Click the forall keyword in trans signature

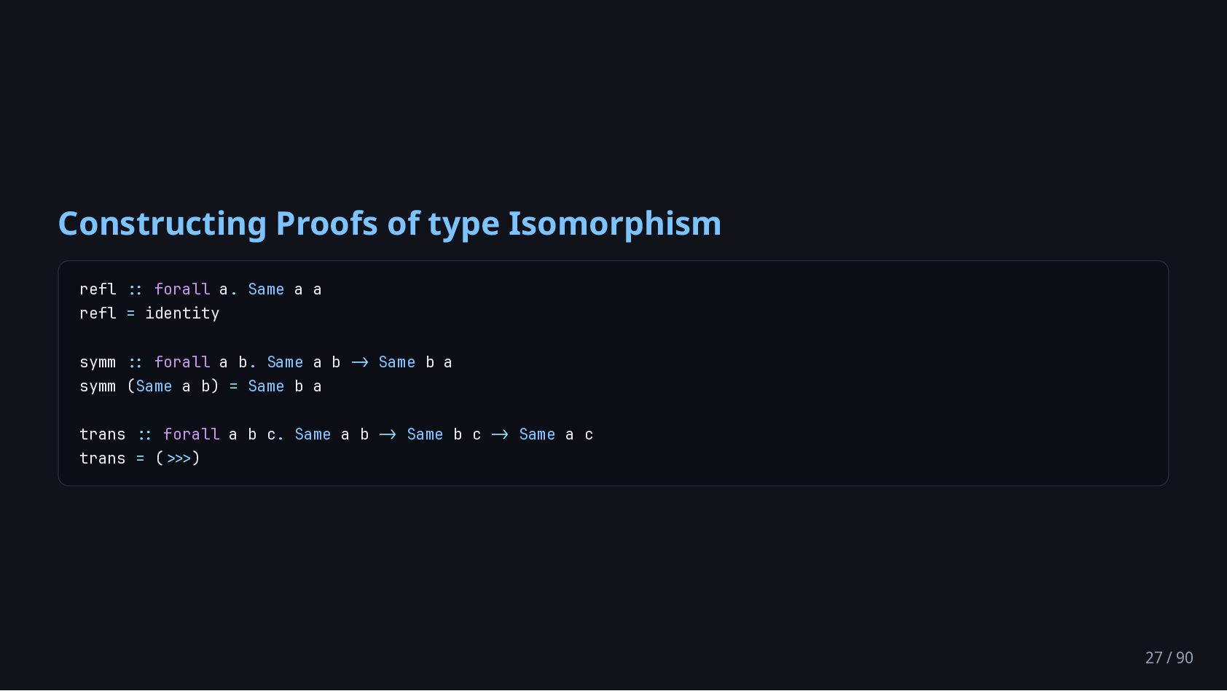pos(192,434)
